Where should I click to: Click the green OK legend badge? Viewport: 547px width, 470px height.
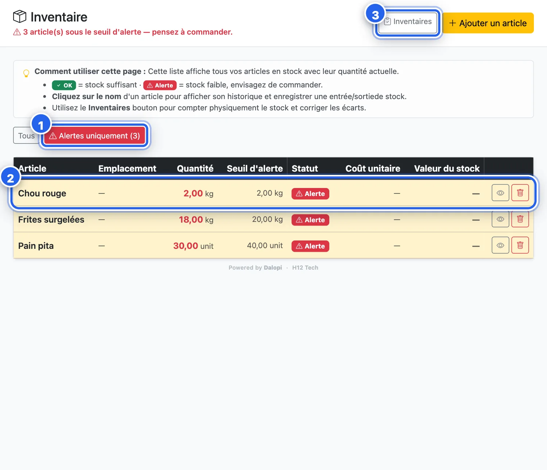(64, 85)
